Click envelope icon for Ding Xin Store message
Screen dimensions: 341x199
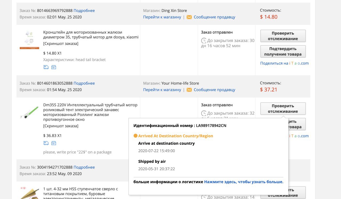(x=189, y=17)
